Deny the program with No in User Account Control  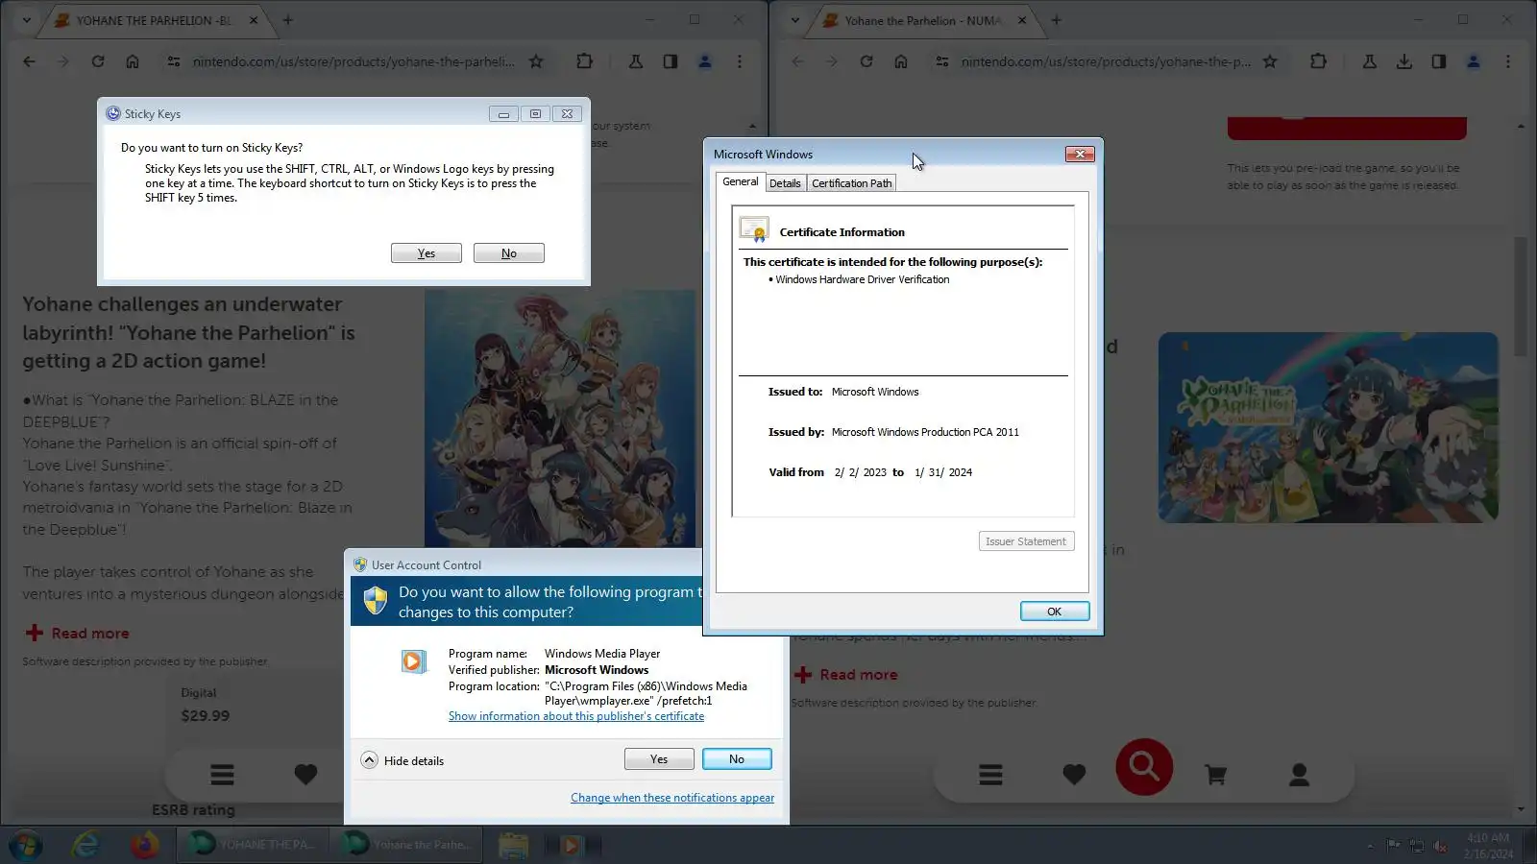737,759
